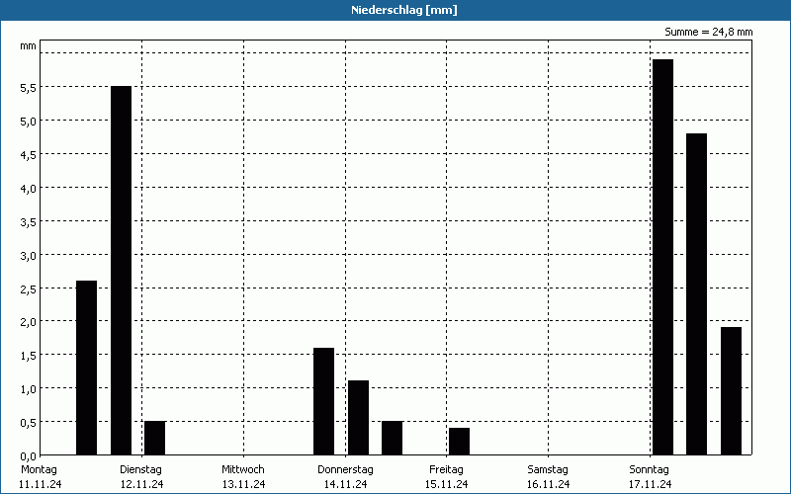Click the 0,0 y-axis label
The image size is (791, 494).
[28, 456]
